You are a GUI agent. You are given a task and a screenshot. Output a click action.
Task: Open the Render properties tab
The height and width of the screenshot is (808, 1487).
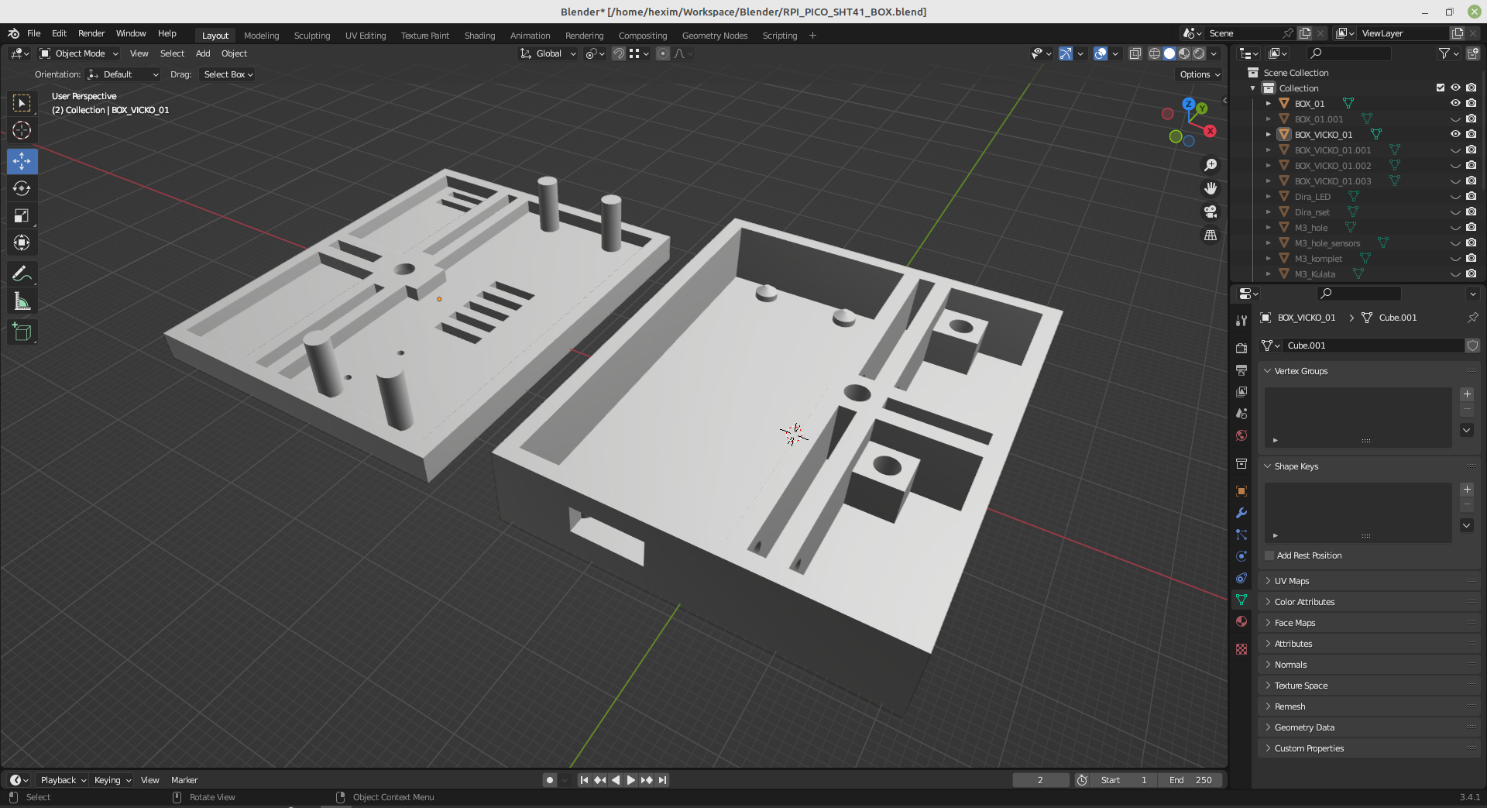(x=1241, y=348)
